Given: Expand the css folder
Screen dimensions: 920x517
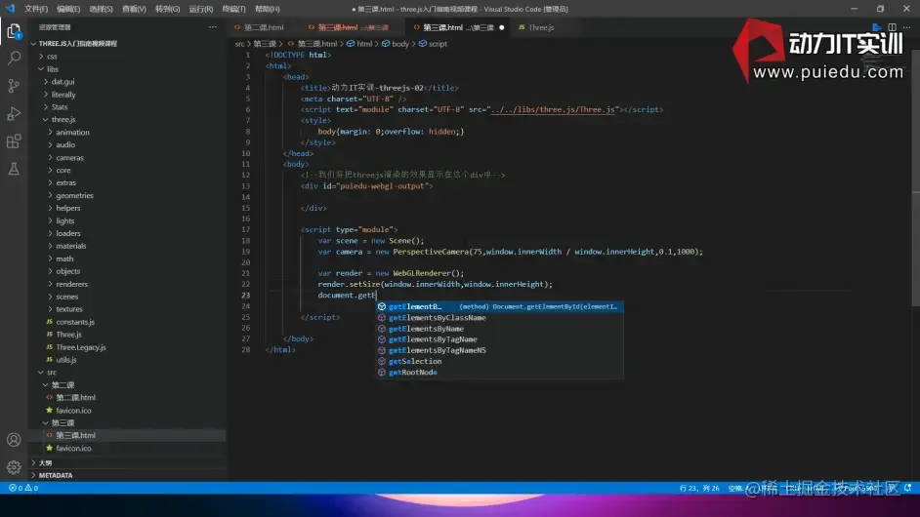Looking at the screenshot, I should (52, 57).
